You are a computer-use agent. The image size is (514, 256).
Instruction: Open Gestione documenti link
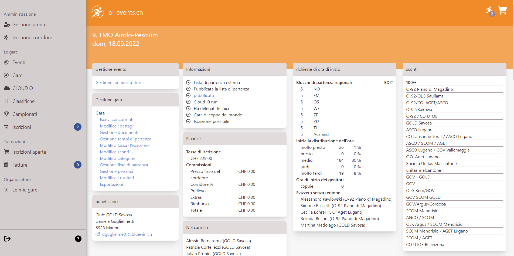click(x=119, y=132)
